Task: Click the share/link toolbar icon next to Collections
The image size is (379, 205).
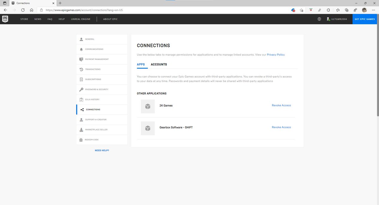Action: point(355,10)
